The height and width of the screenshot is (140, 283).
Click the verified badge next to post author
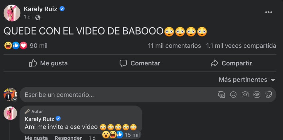(62, 9)
